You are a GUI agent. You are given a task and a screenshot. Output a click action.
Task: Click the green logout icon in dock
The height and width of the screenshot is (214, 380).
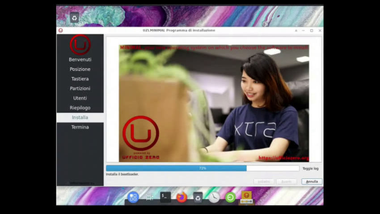[230, 197]
